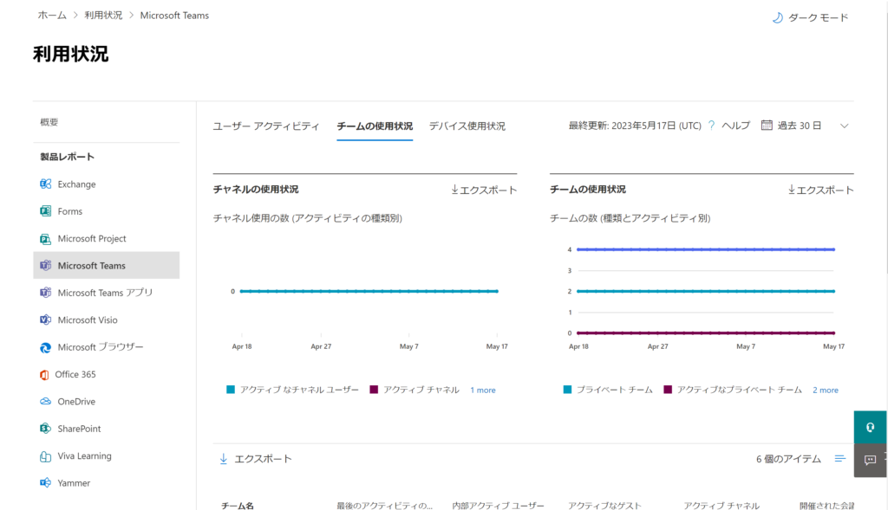Click the Microsoft Teams sidebar icon
The image size is (888, 510).
(45, 265)
